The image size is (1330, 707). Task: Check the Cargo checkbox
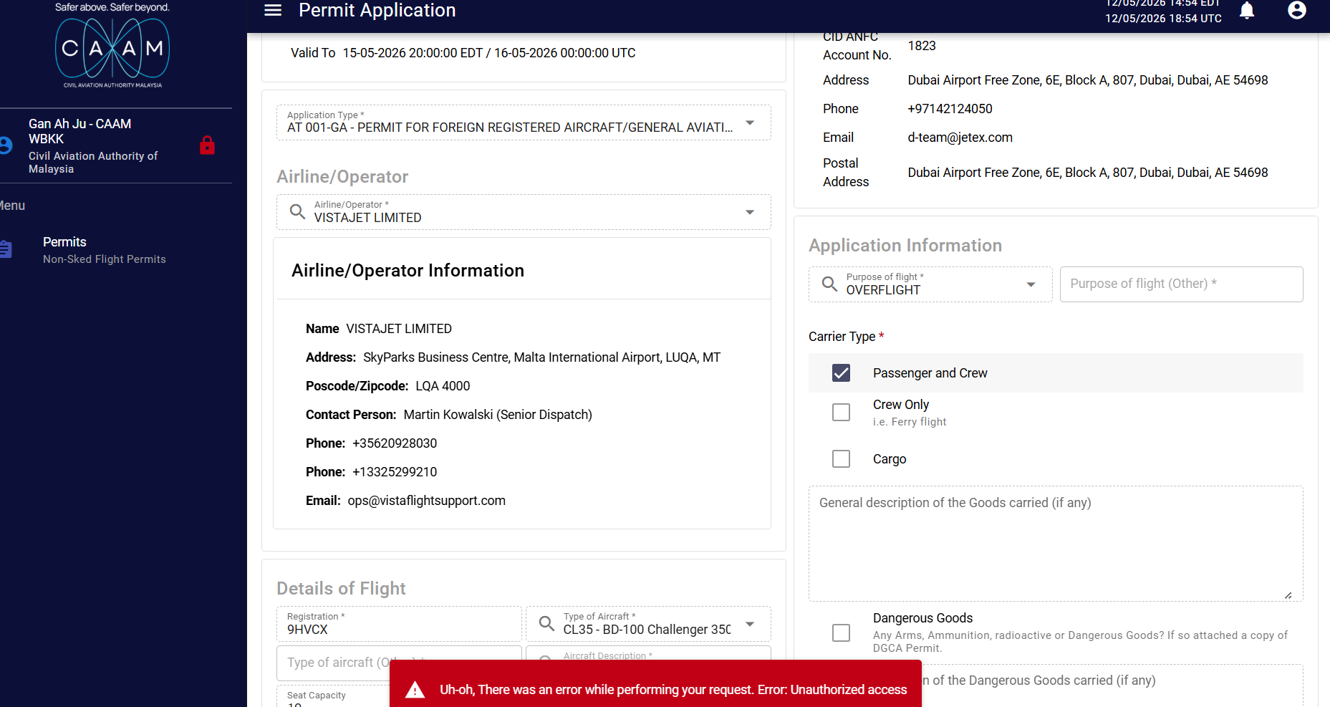click(841, 459)
